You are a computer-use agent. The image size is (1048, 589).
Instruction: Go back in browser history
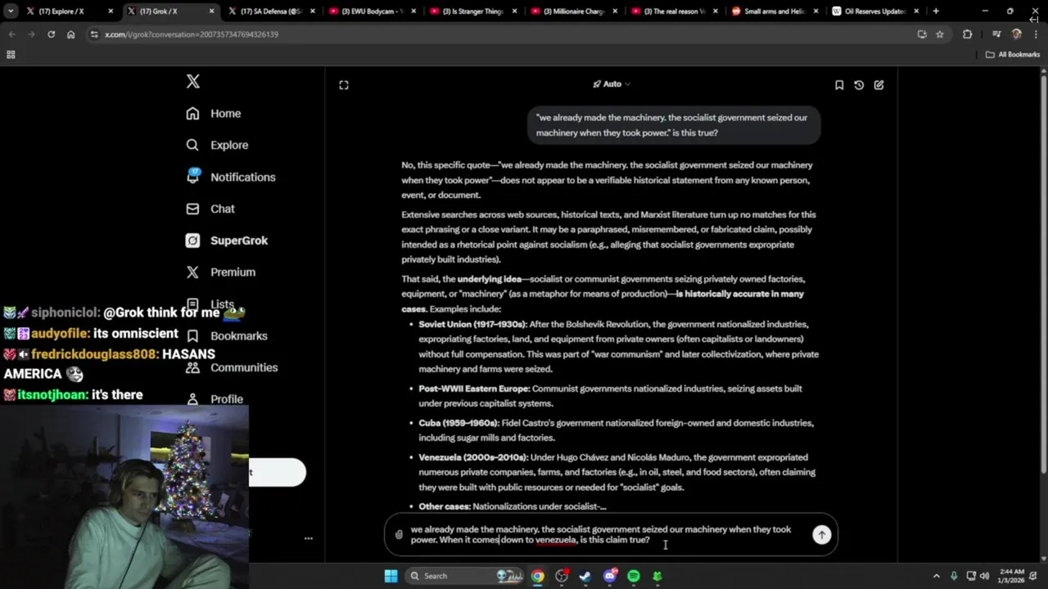(11, 34)
